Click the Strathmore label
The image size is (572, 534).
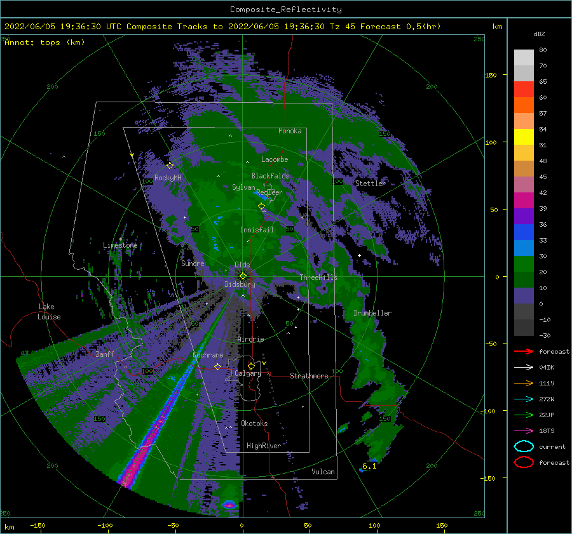pyautogui.click(x=309, y=376)
